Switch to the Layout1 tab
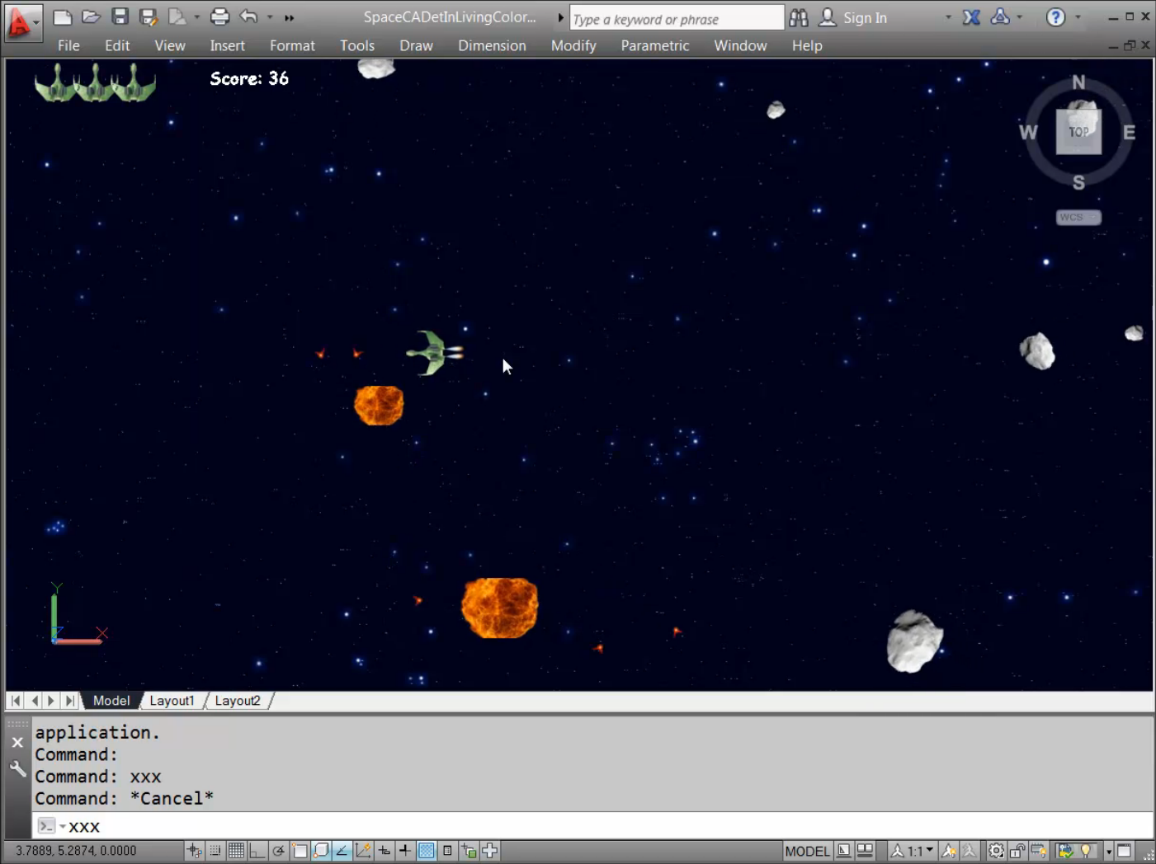This screenshot has height=864, width=1156. (172, 701)
